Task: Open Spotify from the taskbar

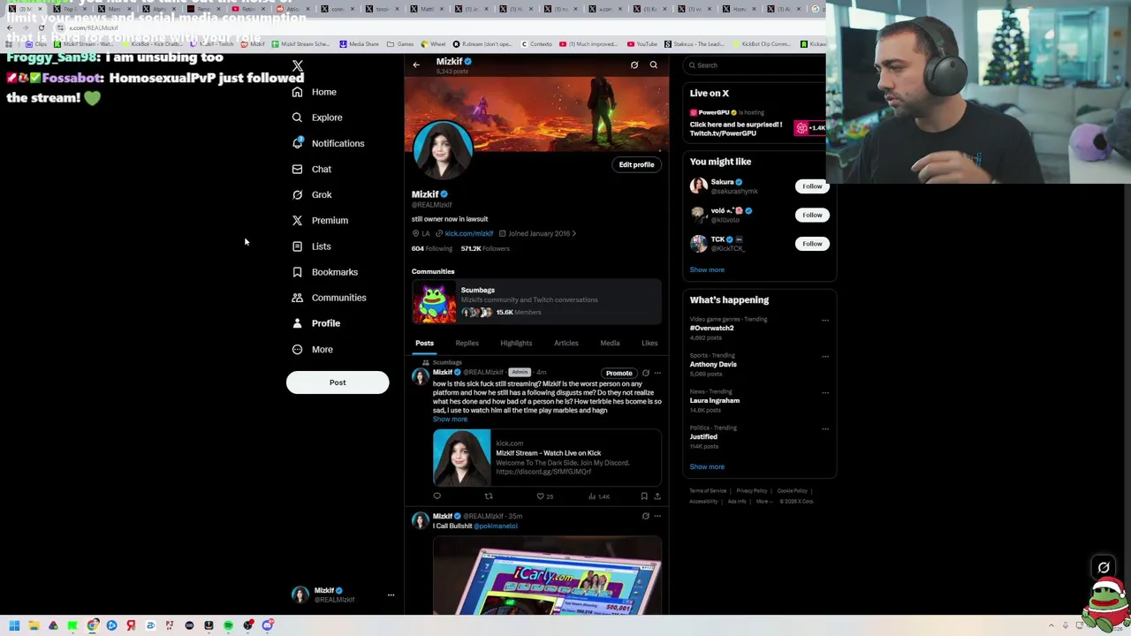Action: 228,625
